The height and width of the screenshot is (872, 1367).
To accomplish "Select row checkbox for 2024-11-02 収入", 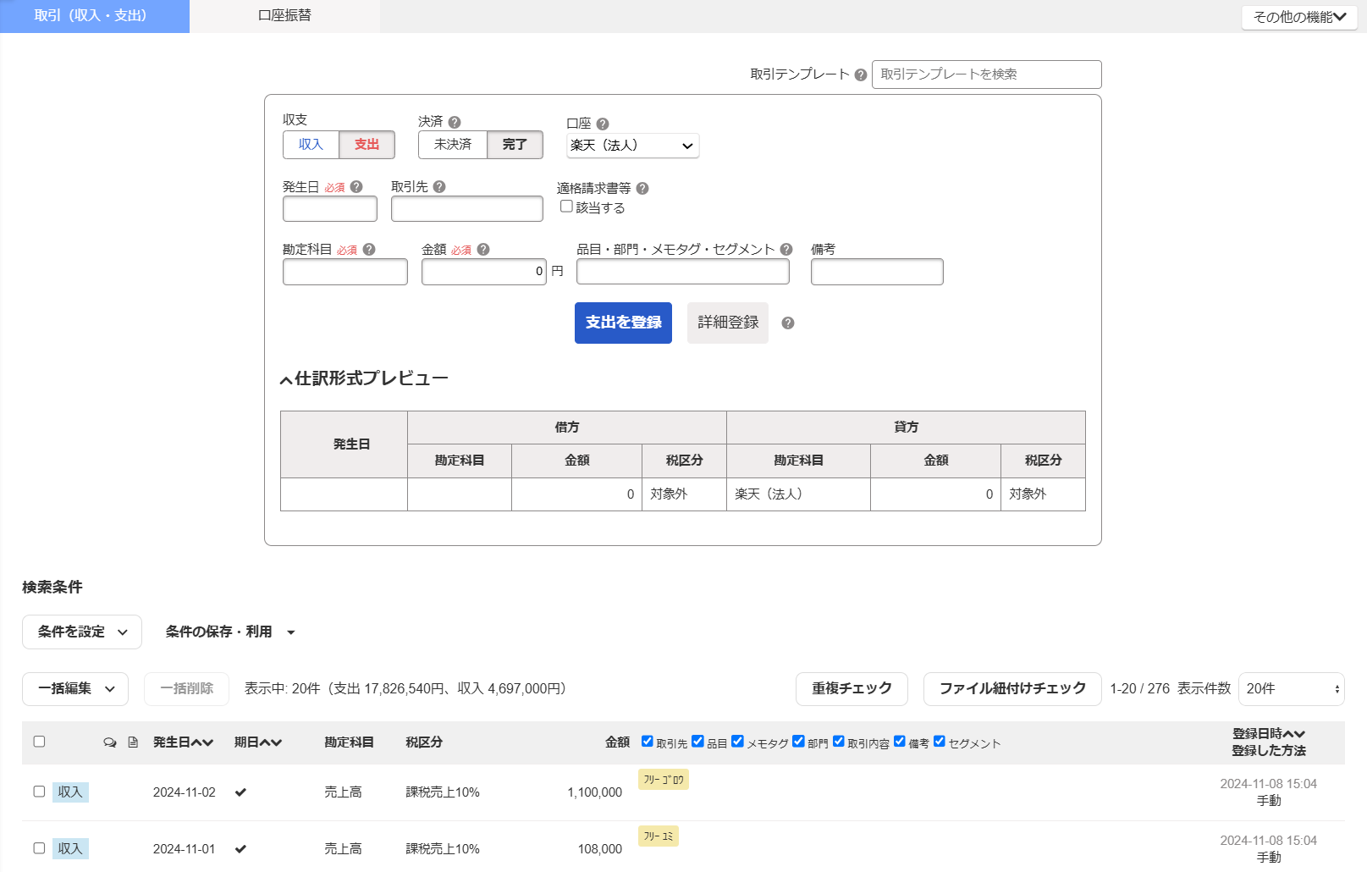I will [39, 792].
